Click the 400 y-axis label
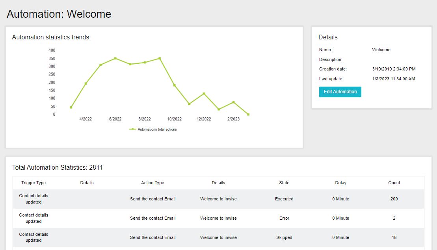437x250 pixels. [52, 50]
